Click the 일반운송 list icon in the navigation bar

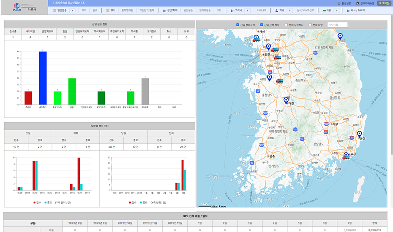pyautogui.click(x=55, y=11)
